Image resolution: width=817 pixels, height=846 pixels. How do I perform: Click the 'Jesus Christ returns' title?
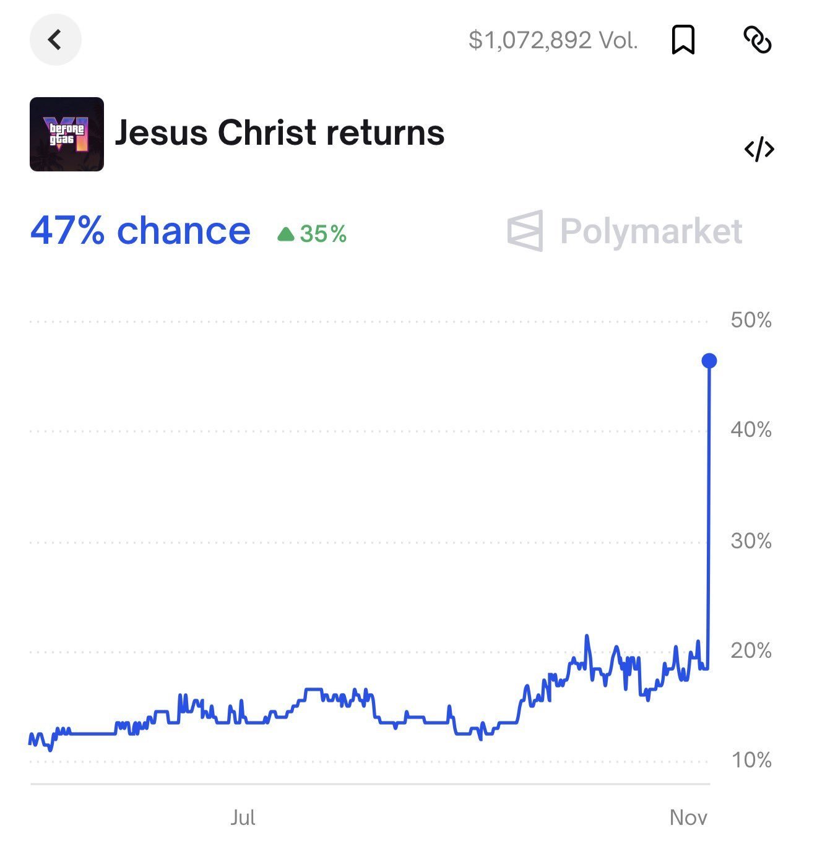click(280, 133)
